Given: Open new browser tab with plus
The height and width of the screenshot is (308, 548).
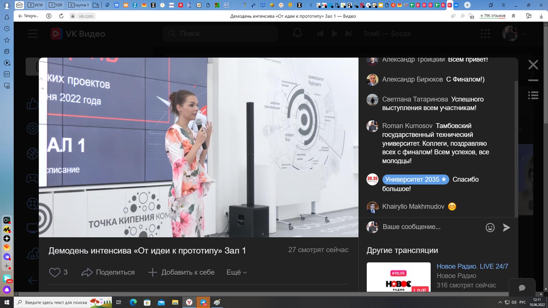Looking at the screenshot, I should 467,5.
